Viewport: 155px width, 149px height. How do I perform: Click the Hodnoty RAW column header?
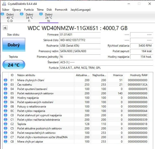(x=136, y=75)
